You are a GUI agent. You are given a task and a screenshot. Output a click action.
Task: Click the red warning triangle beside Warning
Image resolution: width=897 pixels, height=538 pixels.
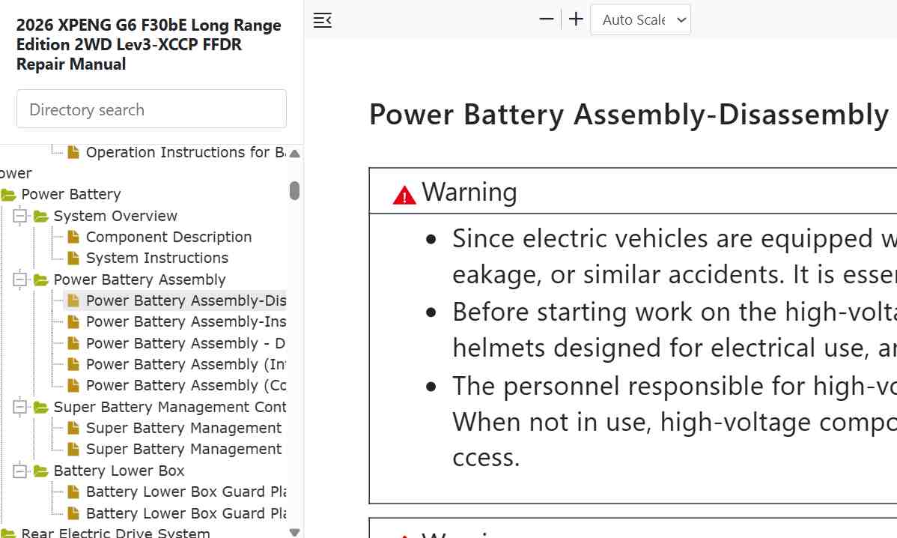pyautogui.click(x=404, y=195)
